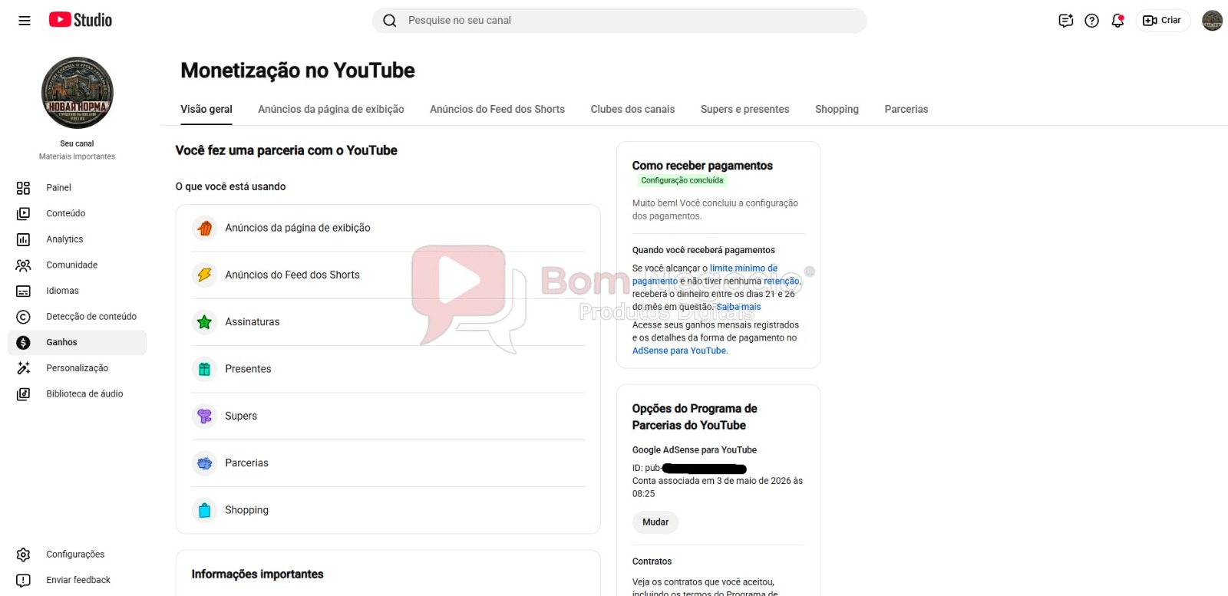Open Comunidade in sidebar

[72, 265]
